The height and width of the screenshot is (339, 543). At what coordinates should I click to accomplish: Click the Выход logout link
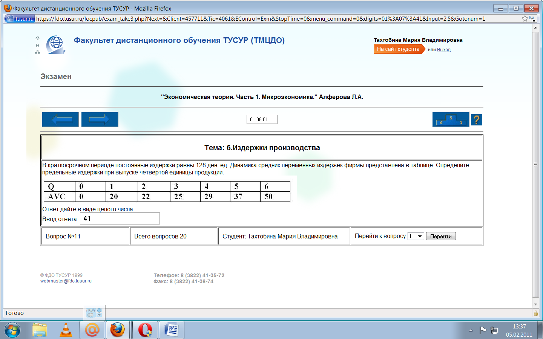(x=444, y=50)
